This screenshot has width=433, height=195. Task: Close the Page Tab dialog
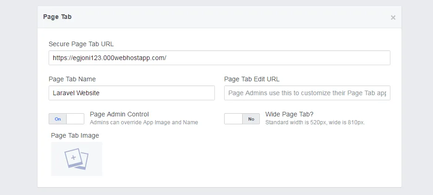(x=393, y=18)
